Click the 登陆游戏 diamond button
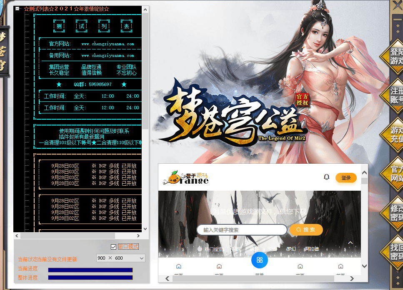The height and width of the screenshot is (290, 403). pyautogui.click(x=394, y=57)
